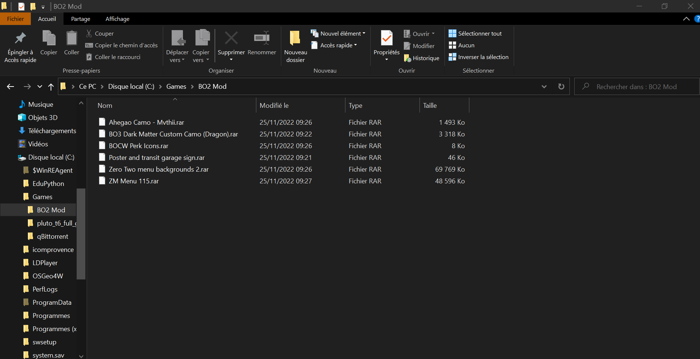This screenshot has width=700, height=359.
Task: Open Copier vers menu
Action: tap(201, 47)
